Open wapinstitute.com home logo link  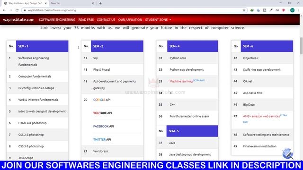(18, 20)
